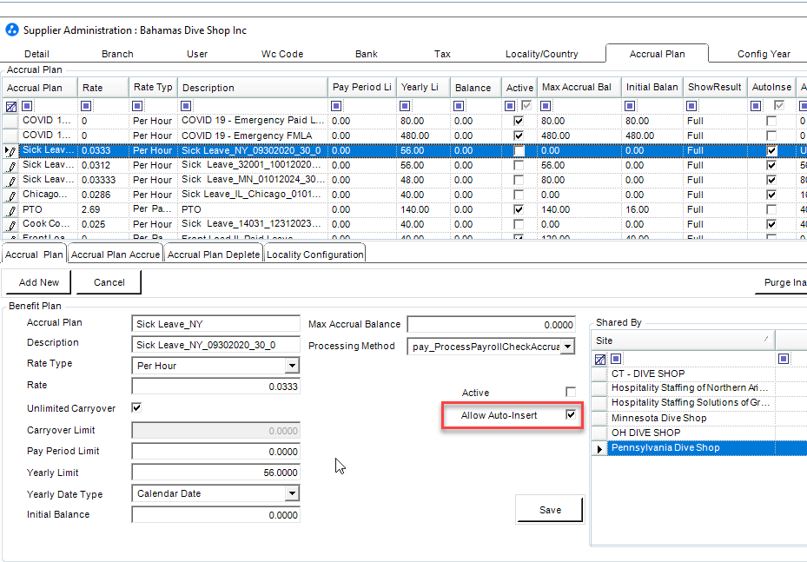Click filter icon under ShowResult column
Screen dimensions: 807x562
pyautogui.click(x=691, y=106)
